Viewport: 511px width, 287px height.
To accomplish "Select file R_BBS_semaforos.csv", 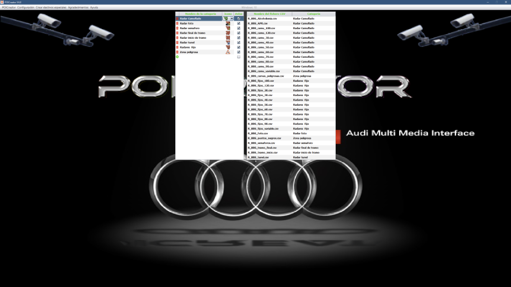I will click(x=261, y=143).
